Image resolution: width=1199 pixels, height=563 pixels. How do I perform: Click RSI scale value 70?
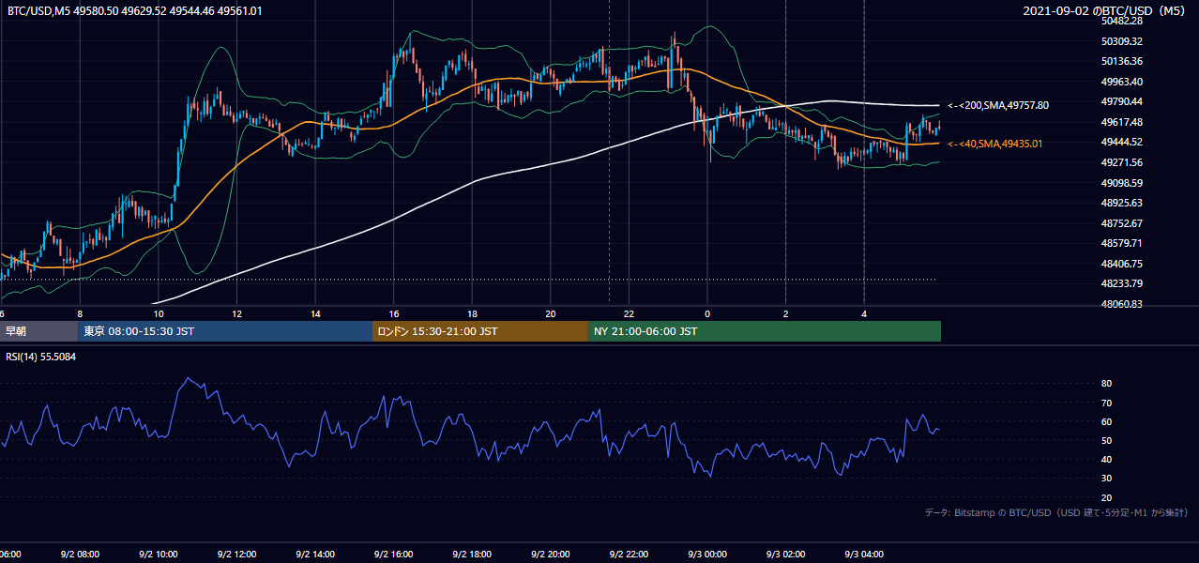click(1106, 403)
